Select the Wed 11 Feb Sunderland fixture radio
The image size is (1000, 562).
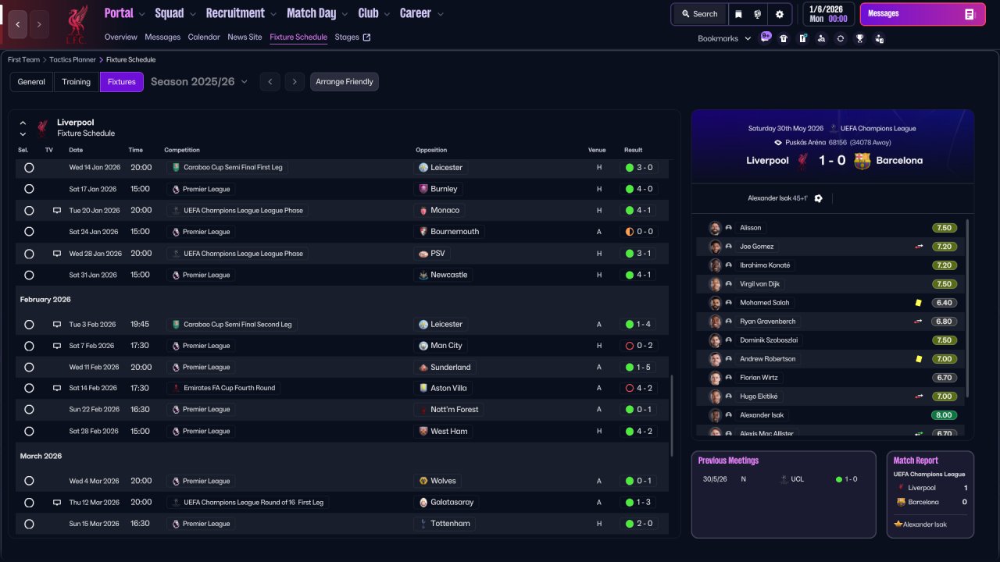click(x=29, y=367)
